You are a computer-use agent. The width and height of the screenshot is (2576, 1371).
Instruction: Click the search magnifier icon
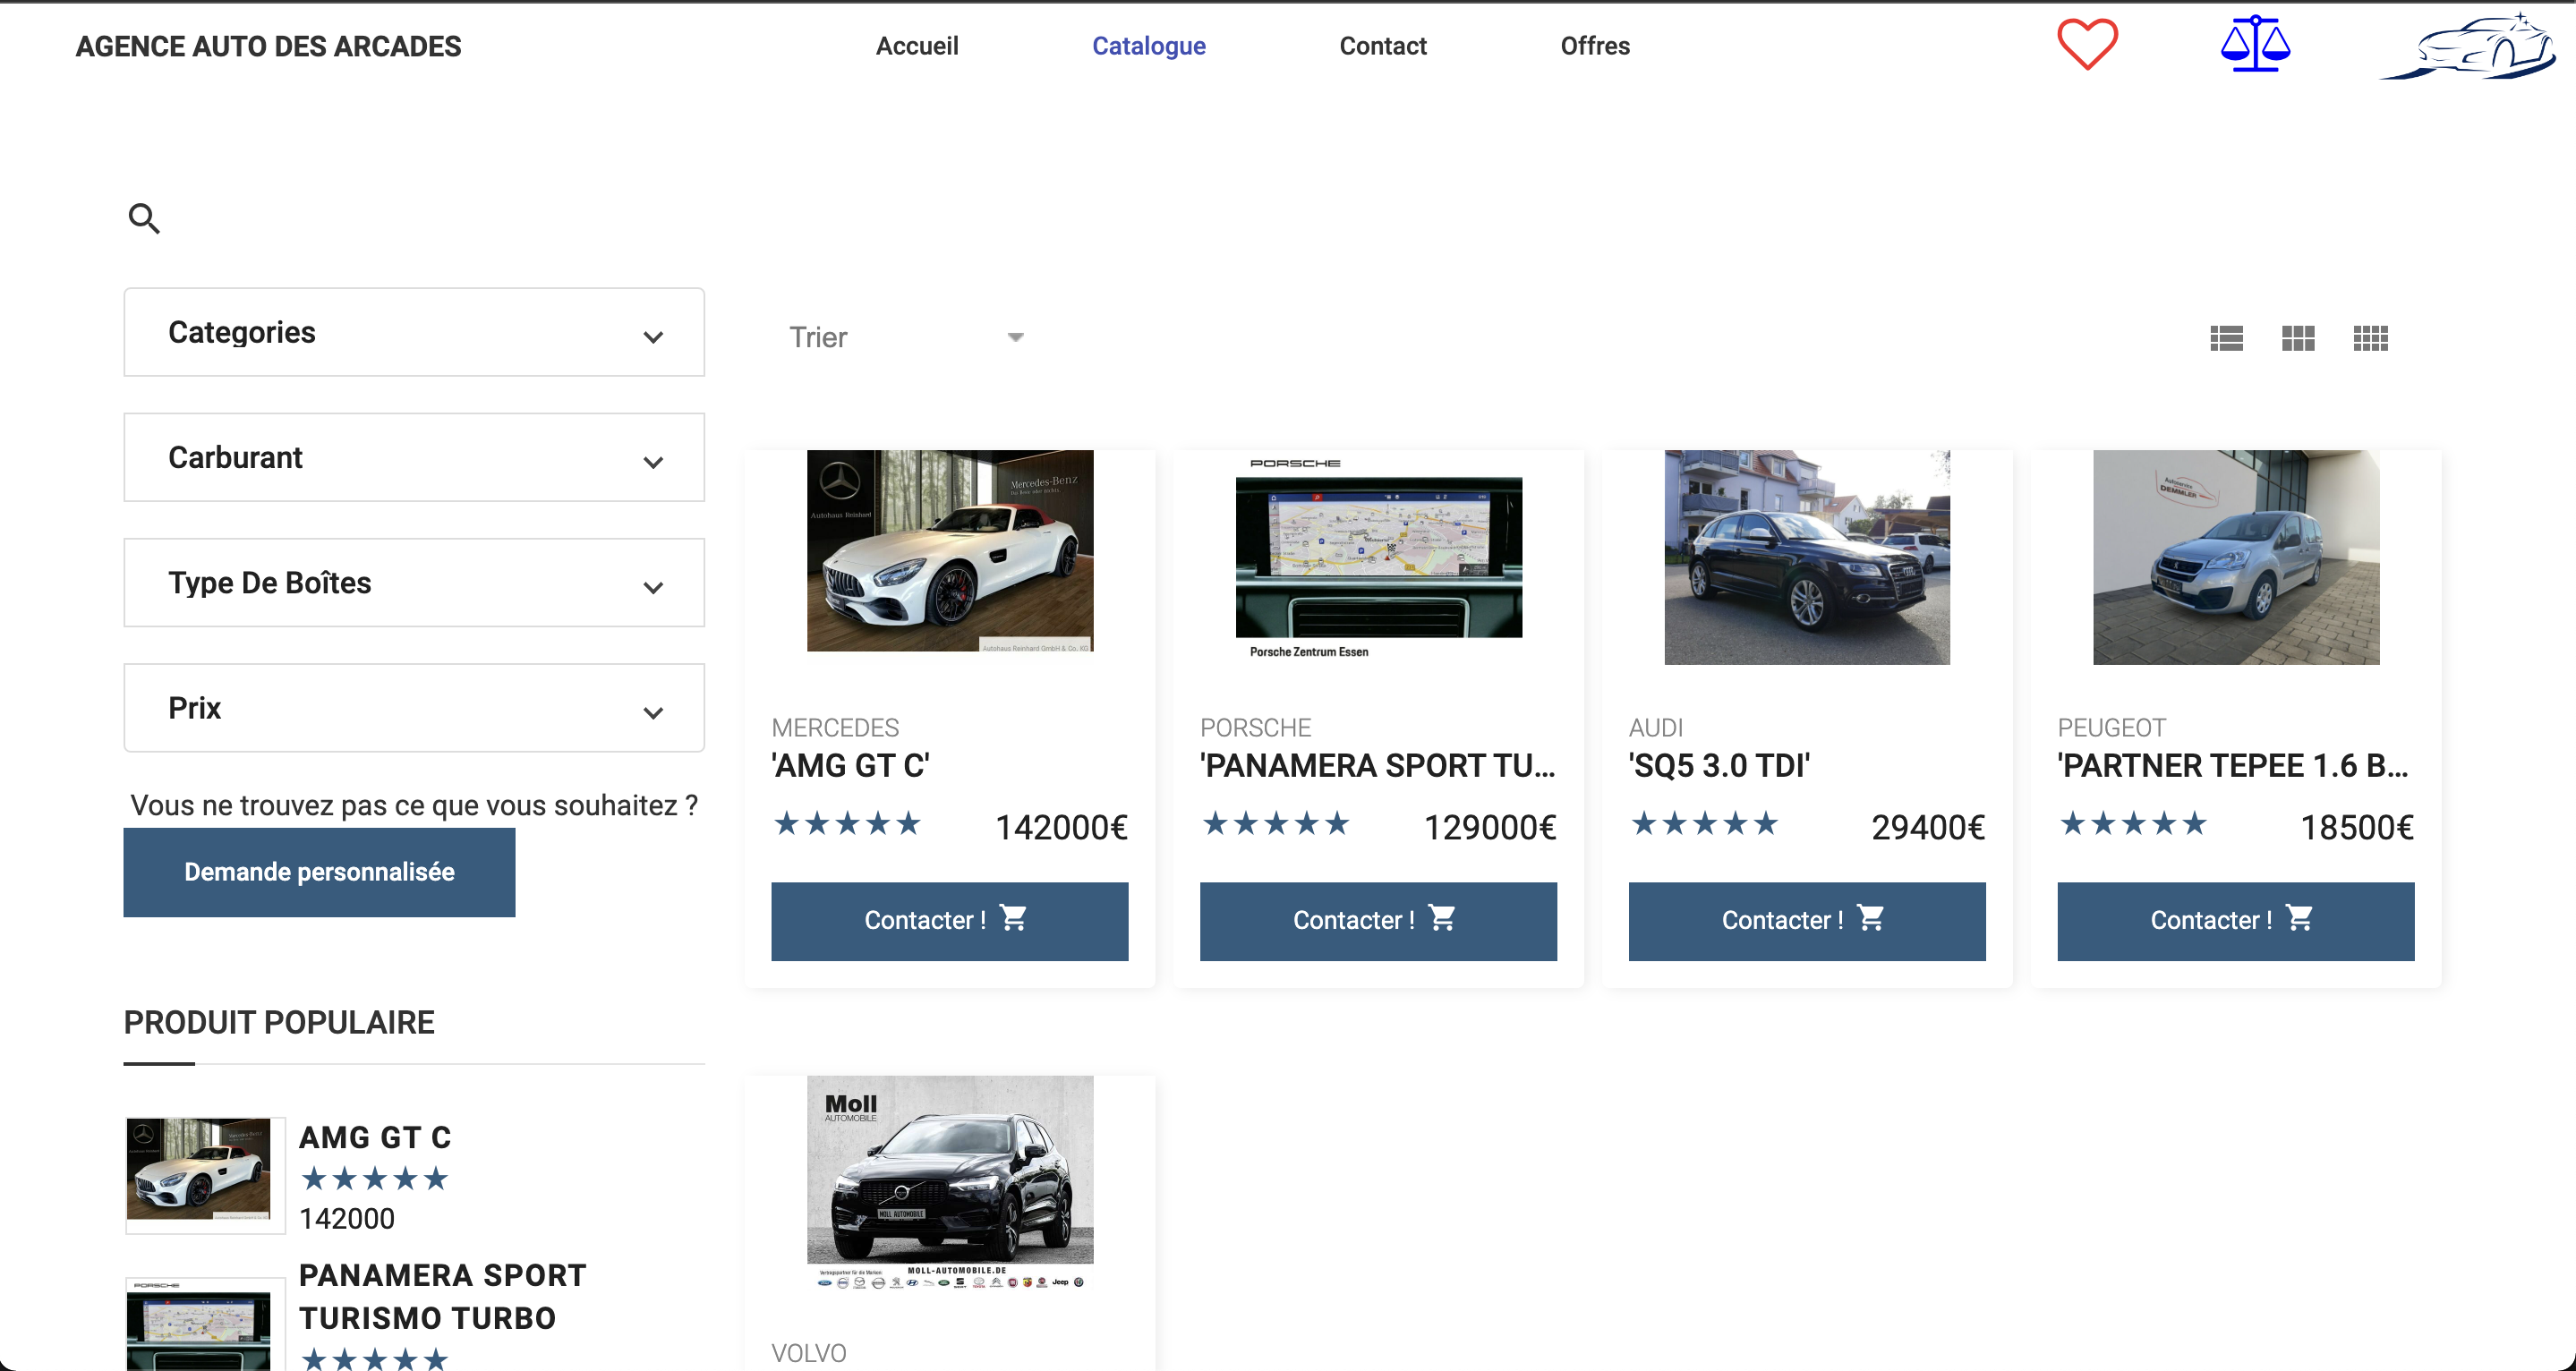coord(144,218)
